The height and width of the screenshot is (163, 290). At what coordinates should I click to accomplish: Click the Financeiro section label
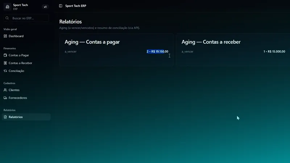click(x=10, y=49)
